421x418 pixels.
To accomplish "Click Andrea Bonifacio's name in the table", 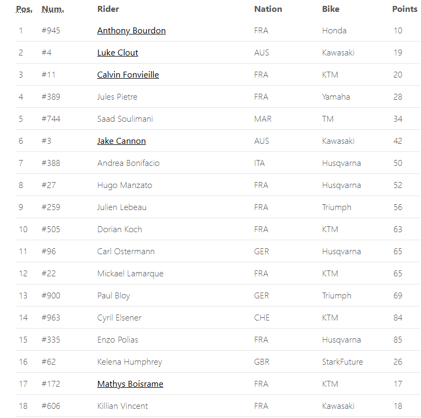I will click(128, 163).
